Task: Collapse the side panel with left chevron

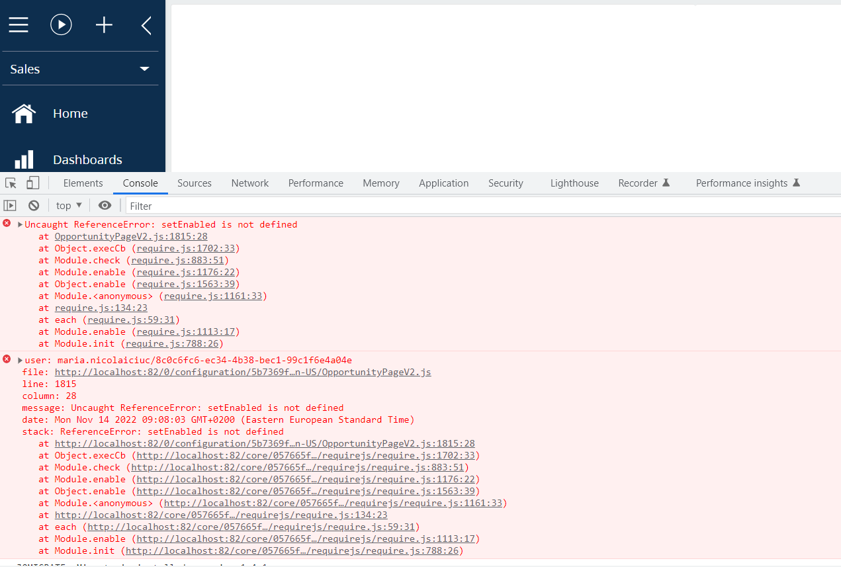Action: (146, 26)
